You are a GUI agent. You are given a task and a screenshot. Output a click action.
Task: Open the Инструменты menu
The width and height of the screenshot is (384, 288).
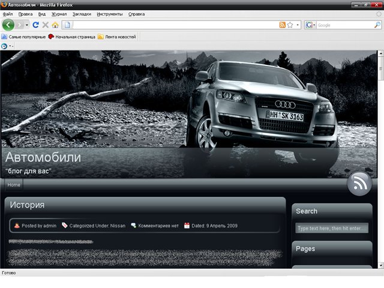(x=109, y=14)
